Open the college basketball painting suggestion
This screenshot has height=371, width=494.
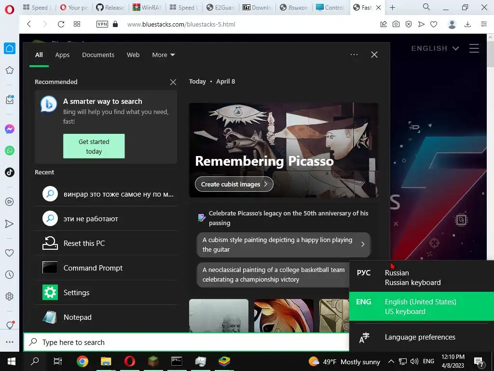[x=273, y=274]
